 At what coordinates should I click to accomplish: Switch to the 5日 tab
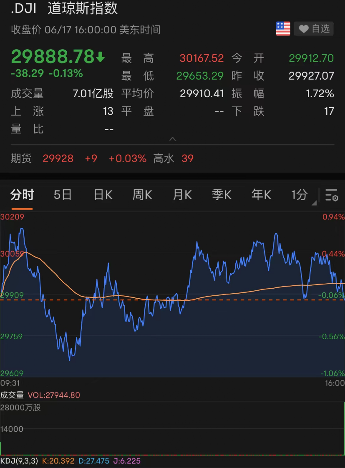click(63, 195)
